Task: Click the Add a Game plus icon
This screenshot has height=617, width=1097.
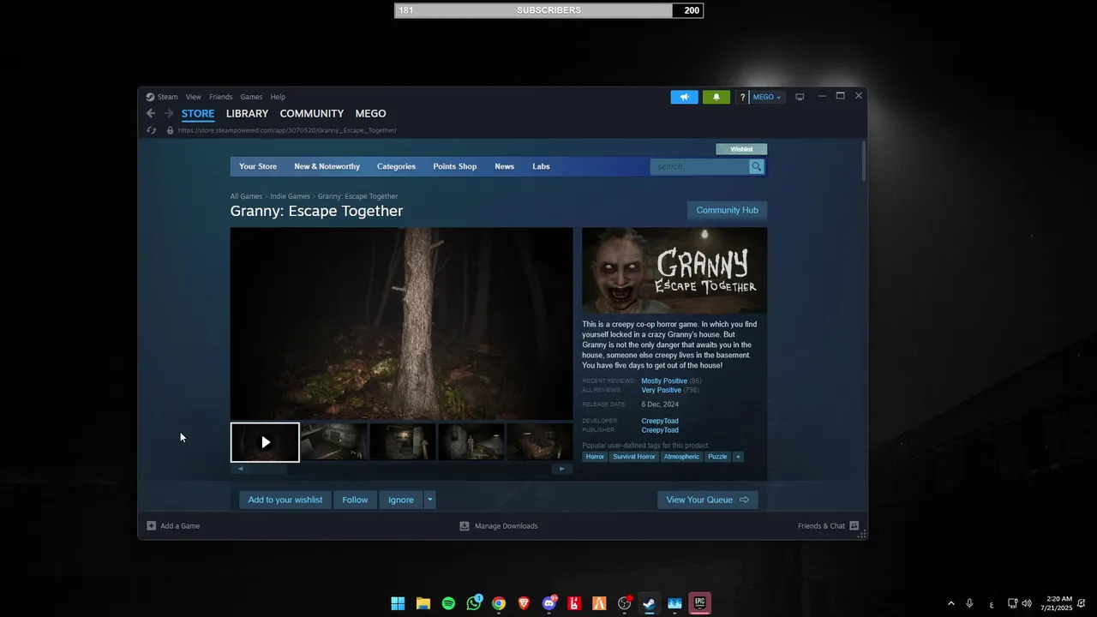Action: (x=152, y=525)
